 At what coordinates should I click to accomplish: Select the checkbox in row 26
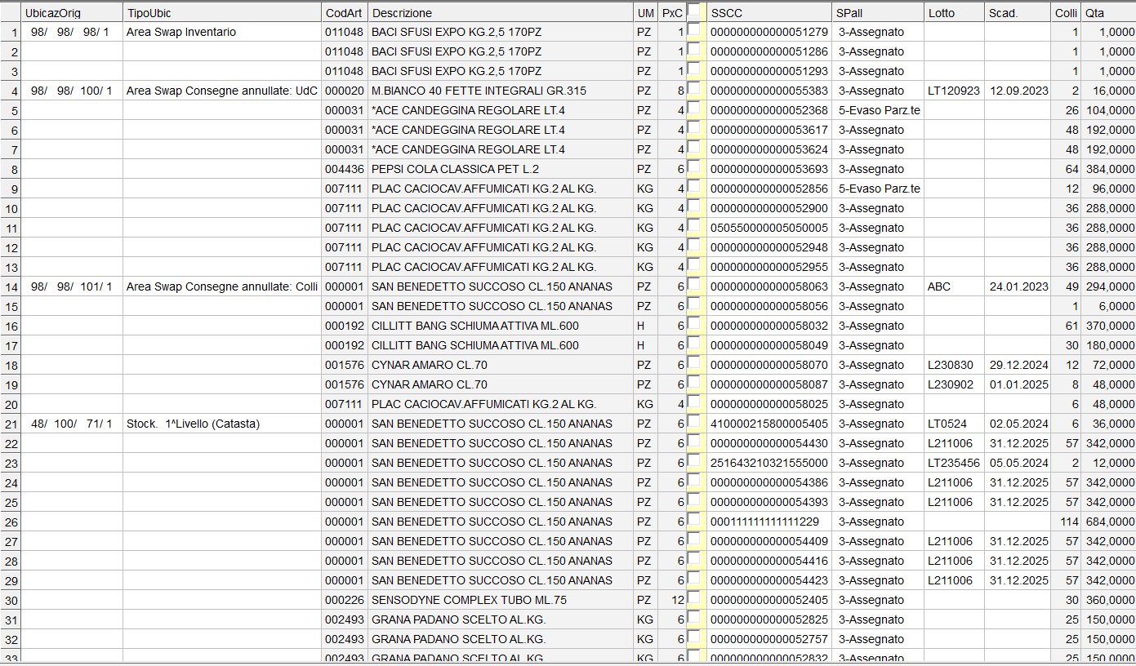[694, 521]
